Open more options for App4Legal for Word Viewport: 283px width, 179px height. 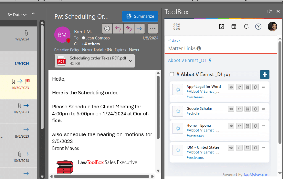(263, 87)
